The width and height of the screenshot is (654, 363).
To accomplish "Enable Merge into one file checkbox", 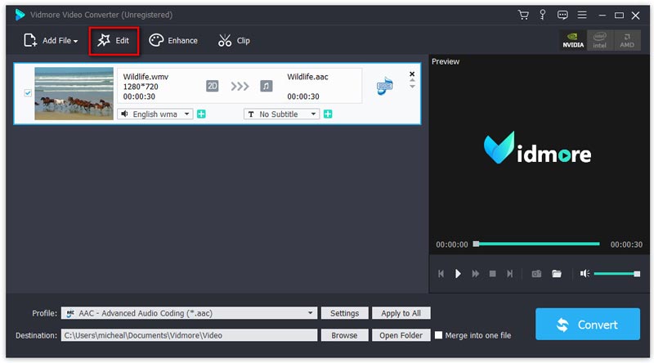I will click(439, 335).
